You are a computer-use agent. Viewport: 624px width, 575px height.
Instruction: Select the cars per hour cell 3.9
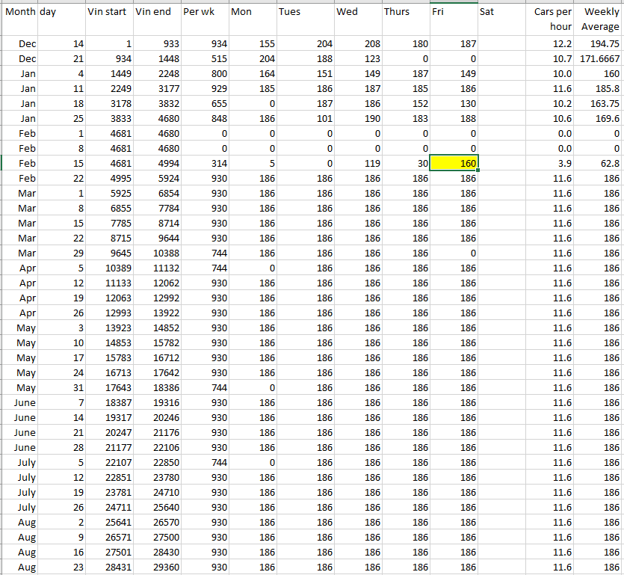coord(551,163)
